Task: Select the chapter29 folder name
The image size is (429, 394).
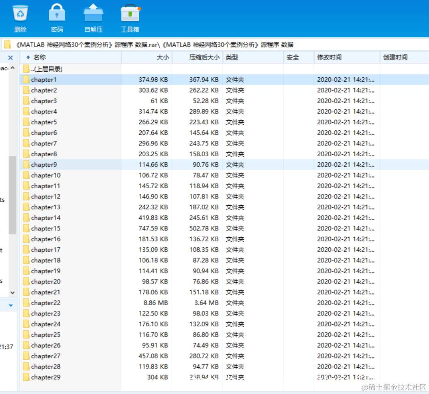Action: point(46,377)
